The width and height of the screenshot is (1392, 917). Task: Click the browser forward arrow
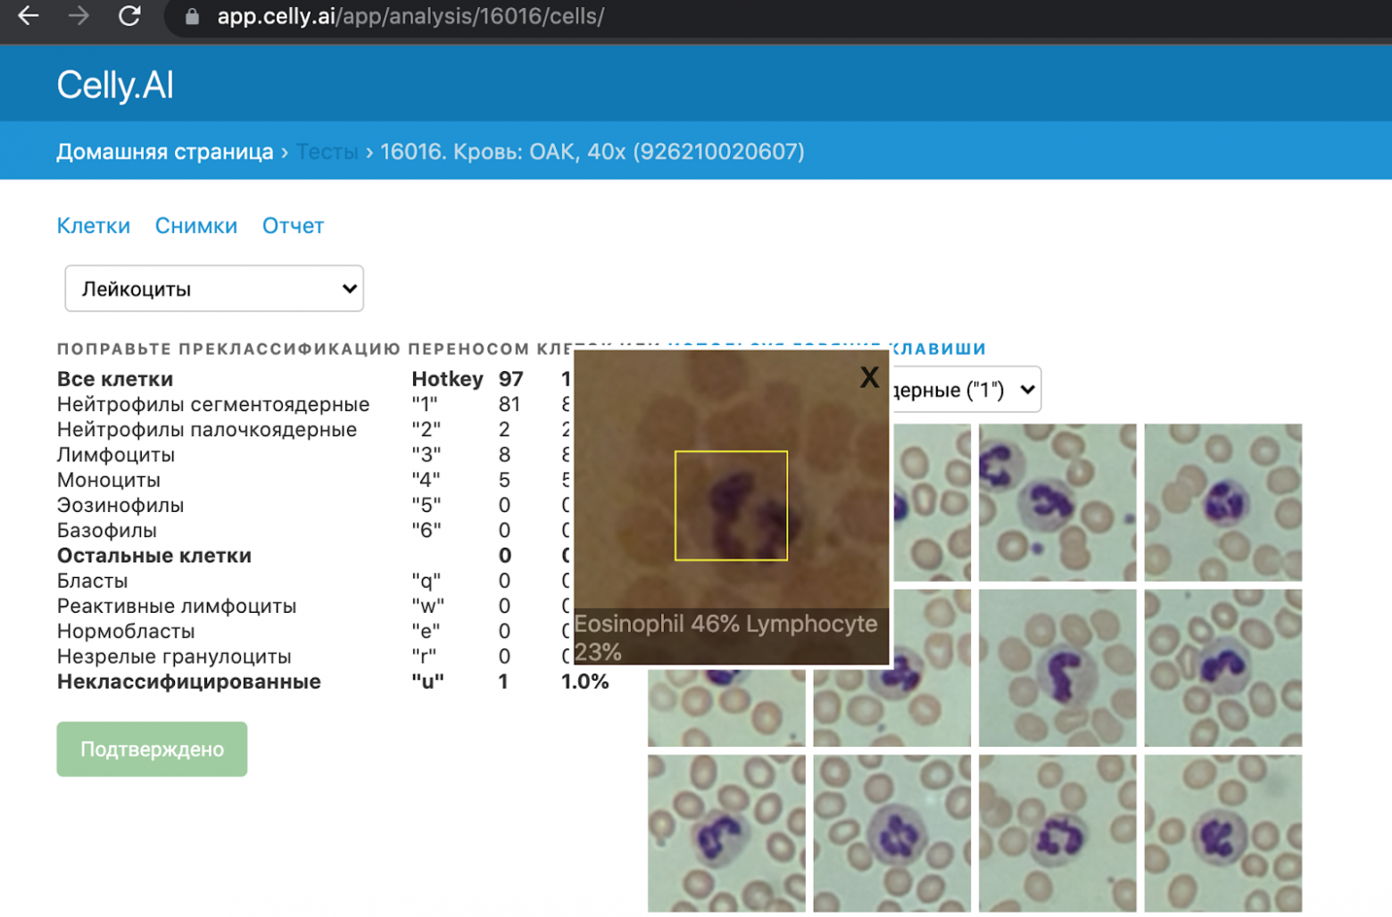[79, 16]
